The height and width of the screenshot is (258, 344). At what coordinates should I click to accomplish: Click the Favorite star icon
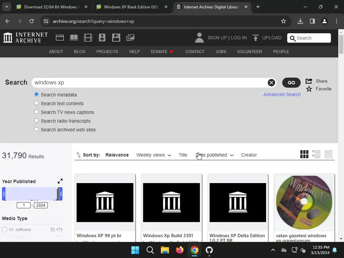tap(309, 89)
